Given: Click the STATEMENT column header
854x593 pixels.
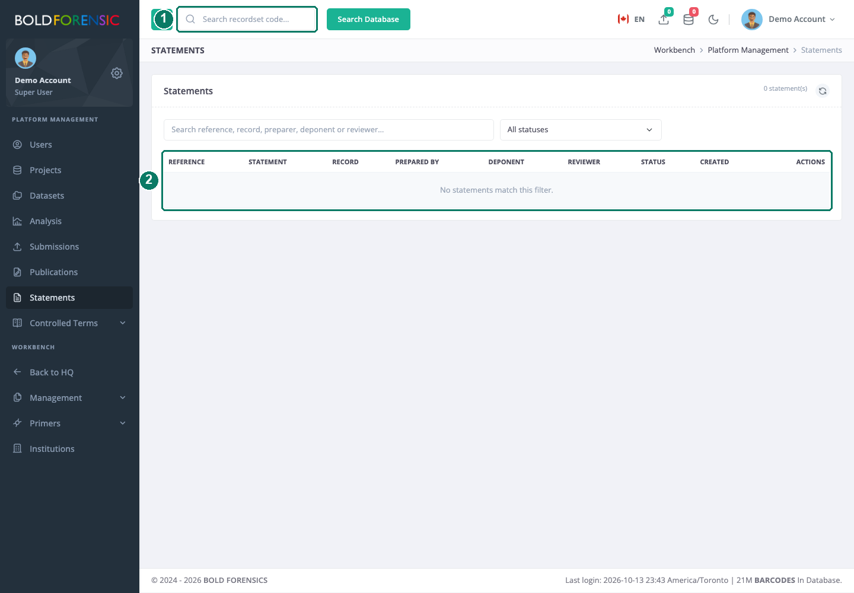Looking at the screenshot, I should pos(267,162).
